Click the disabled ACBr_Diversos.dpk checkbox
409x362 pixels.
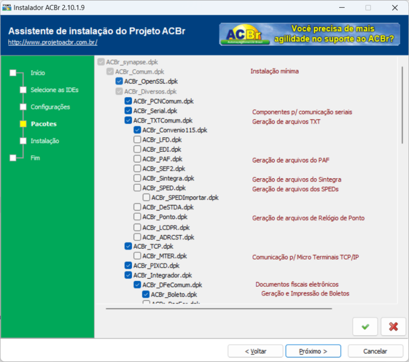(x=119, y=91)
